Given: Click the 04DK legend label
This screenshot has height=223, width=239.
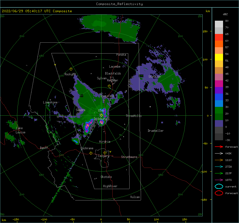Looking at the screenshot, I should (x=228, y=154).
